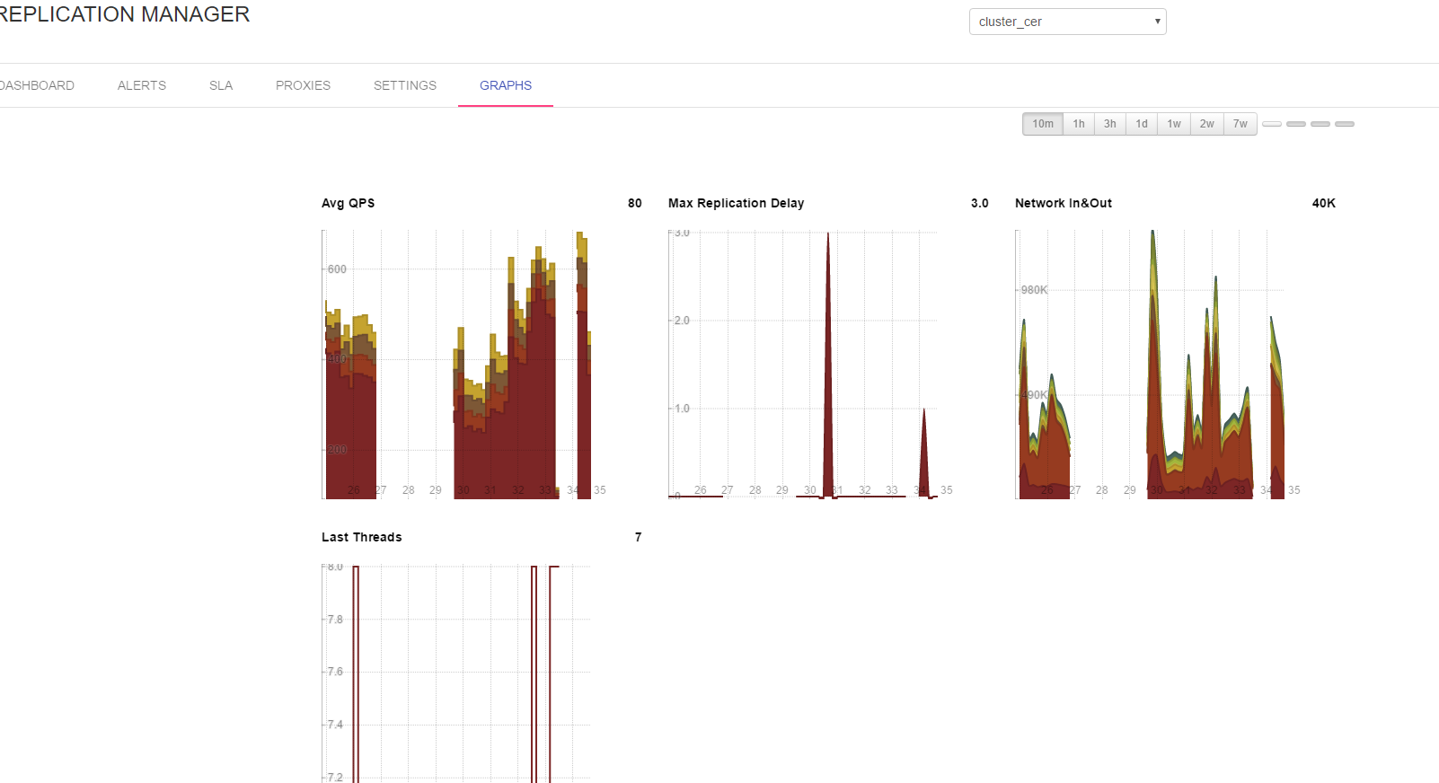Click the white pill-shaped graph size toggle
1439x783 pixels.
1272,124
